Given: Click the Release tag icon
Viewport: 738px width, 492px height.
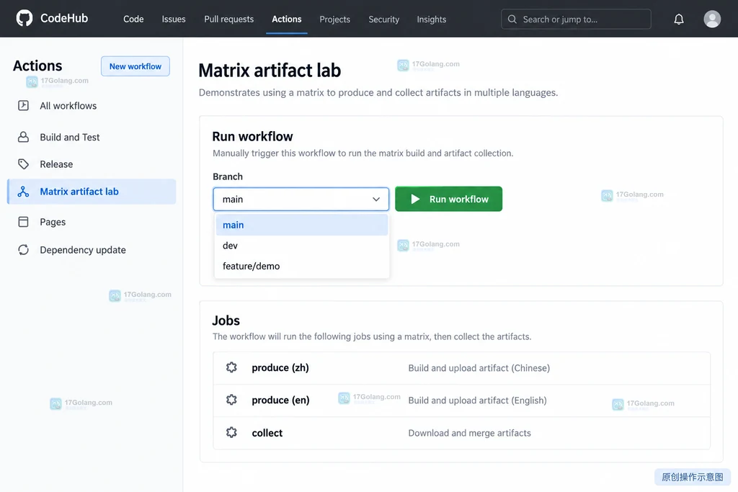Looking at the screenshot, I should pyautogui.click(x=23, y=164).
